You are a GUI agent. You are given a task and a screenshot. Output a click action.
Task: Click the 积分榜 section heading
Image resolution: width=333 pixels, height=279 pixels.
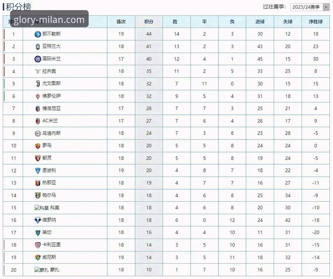coord(18,7)
